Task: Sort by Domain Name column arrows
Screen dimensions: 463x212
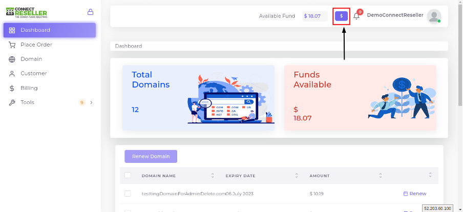Action: point(213,176)
